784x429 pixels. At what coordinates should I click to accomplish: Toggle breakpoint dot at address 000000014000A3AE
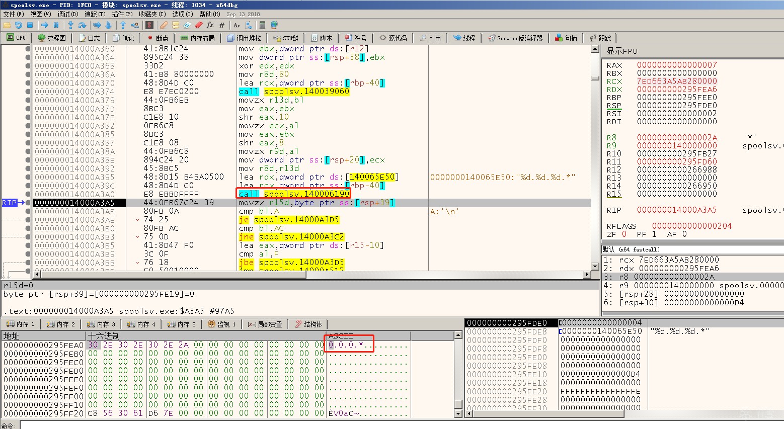[28, 220]
